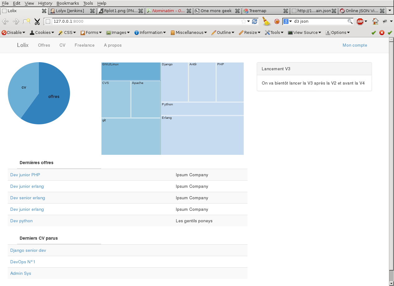Image resolution: width=394 pixels, height=286 pixels.
Task: Click the Mon compte link
Action: click(355, 45)
